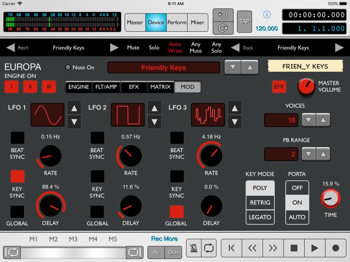
Task: Click the fast-forward double-arrow button
Action: pyautogui.click(x=273, y=248)
